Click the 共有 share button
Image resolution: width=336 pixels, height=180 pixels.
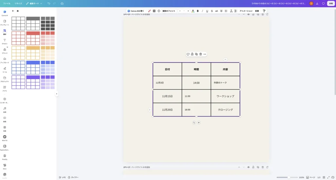(x=331, y=3)
